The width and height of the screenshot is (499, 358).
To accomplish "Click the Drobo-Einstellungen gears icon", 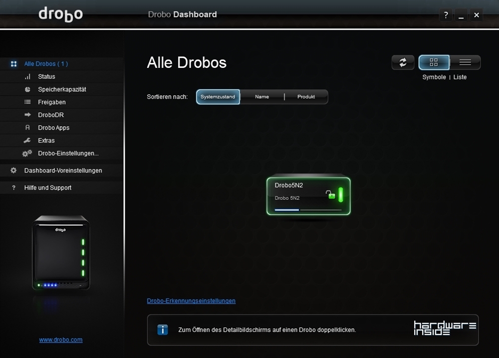I will pyautogui.click(x=27, y=153).
